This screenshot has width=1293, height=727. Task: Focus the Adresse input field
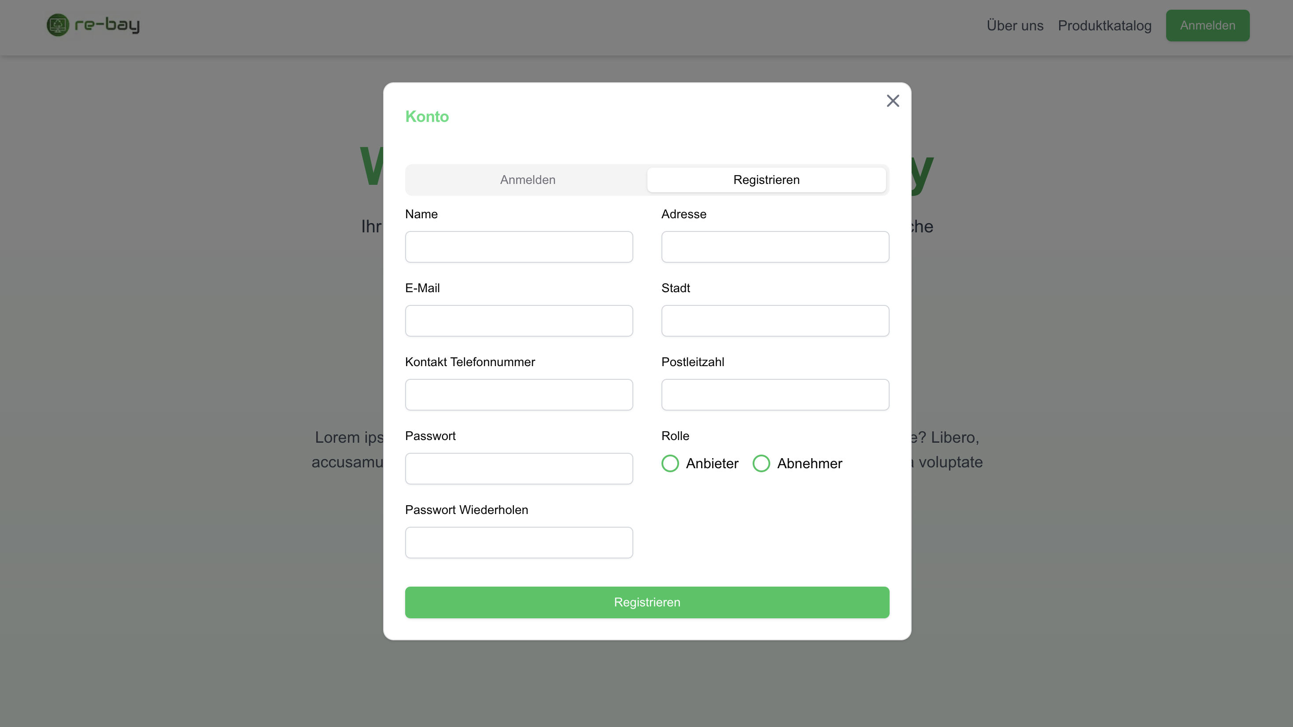coord(775,247)
